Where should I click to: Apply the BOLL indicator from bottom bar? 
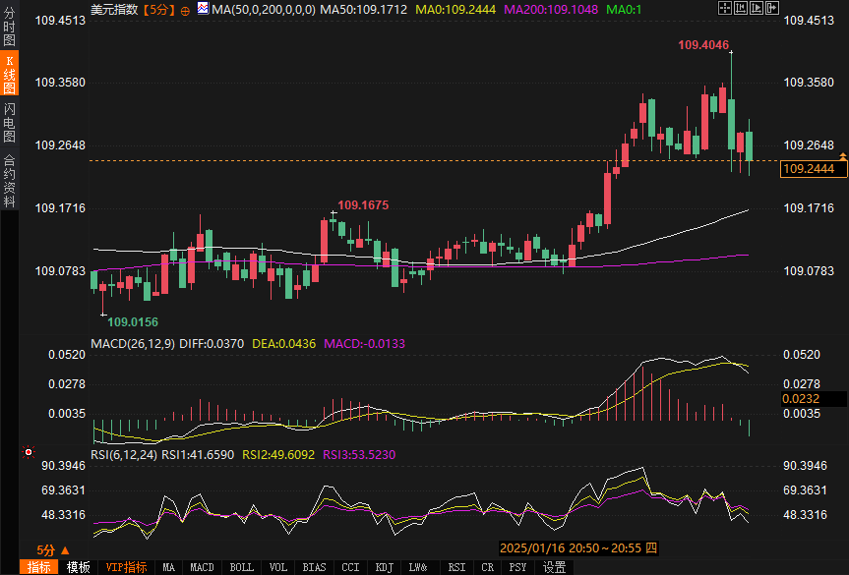click(x=241, y=567)
